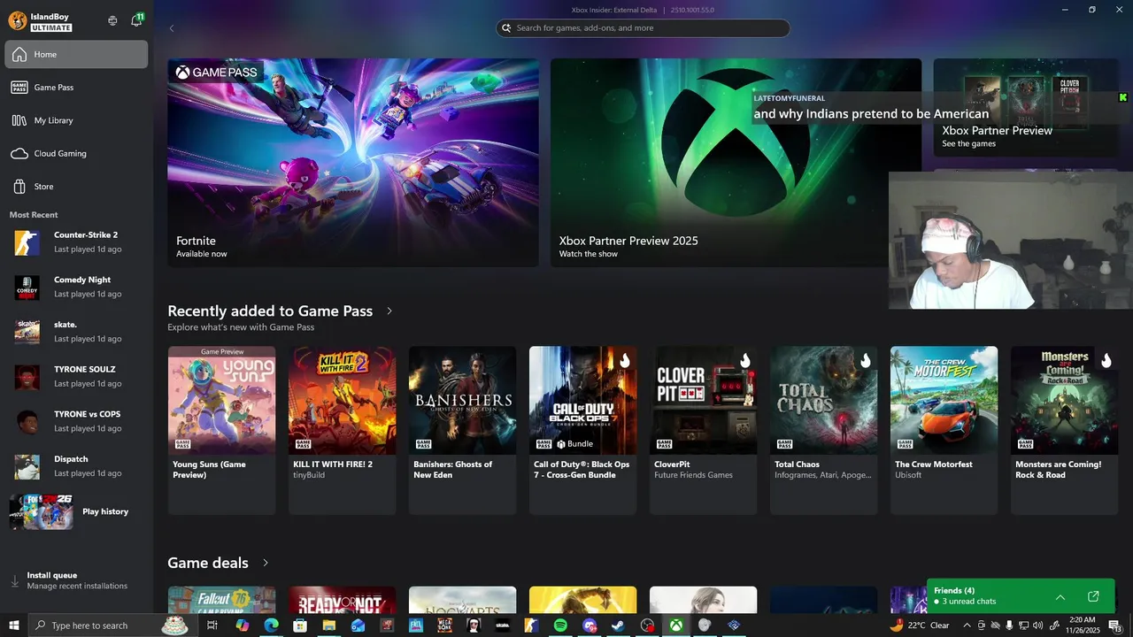Expand Recently added to Game Pass chevron
This screenshot has width=1133, height=637.
tap(389, 311)
